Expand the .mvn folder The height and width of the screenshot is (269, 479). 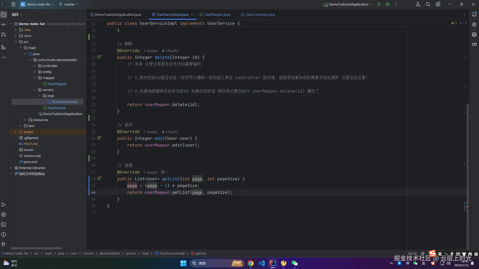(16, 36)
